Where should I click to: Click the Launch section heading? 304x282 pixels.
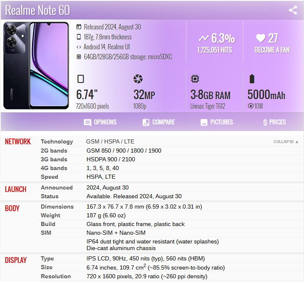(x=15, y=189)
